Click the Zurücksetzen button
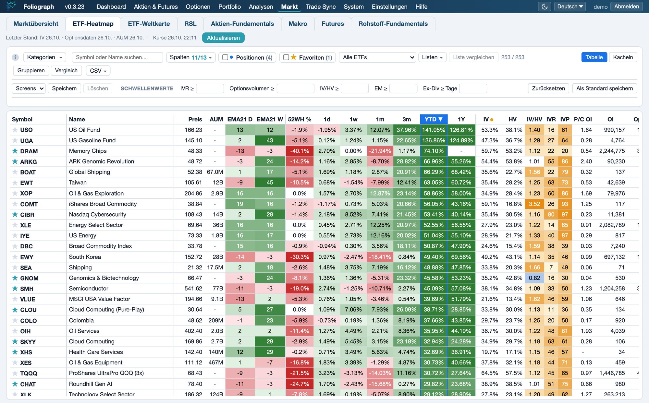This screenshot has width=649, height=403. (548, 89)
